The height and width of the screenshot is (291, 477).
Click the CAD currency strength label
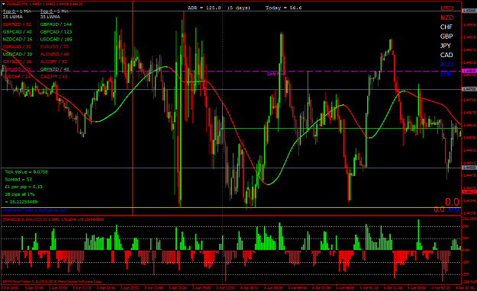pyautogui.click(x=446, y=55)
